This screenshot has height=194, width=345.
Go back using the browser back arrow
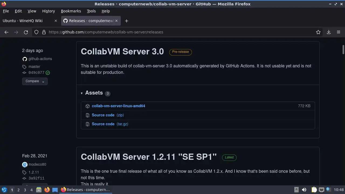click(x=6, y=32)
